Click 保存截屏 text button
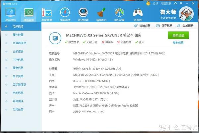The width and height of the screenshot is (199, 133). pos(167,26)
